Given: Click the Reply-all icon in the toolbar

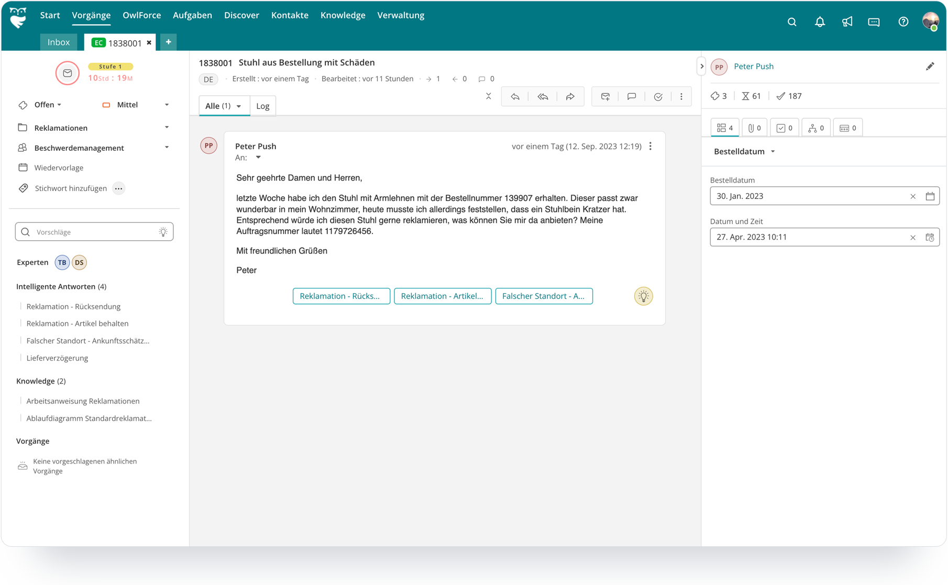Looking at the screenshot, I should click(x=543, y=96).
